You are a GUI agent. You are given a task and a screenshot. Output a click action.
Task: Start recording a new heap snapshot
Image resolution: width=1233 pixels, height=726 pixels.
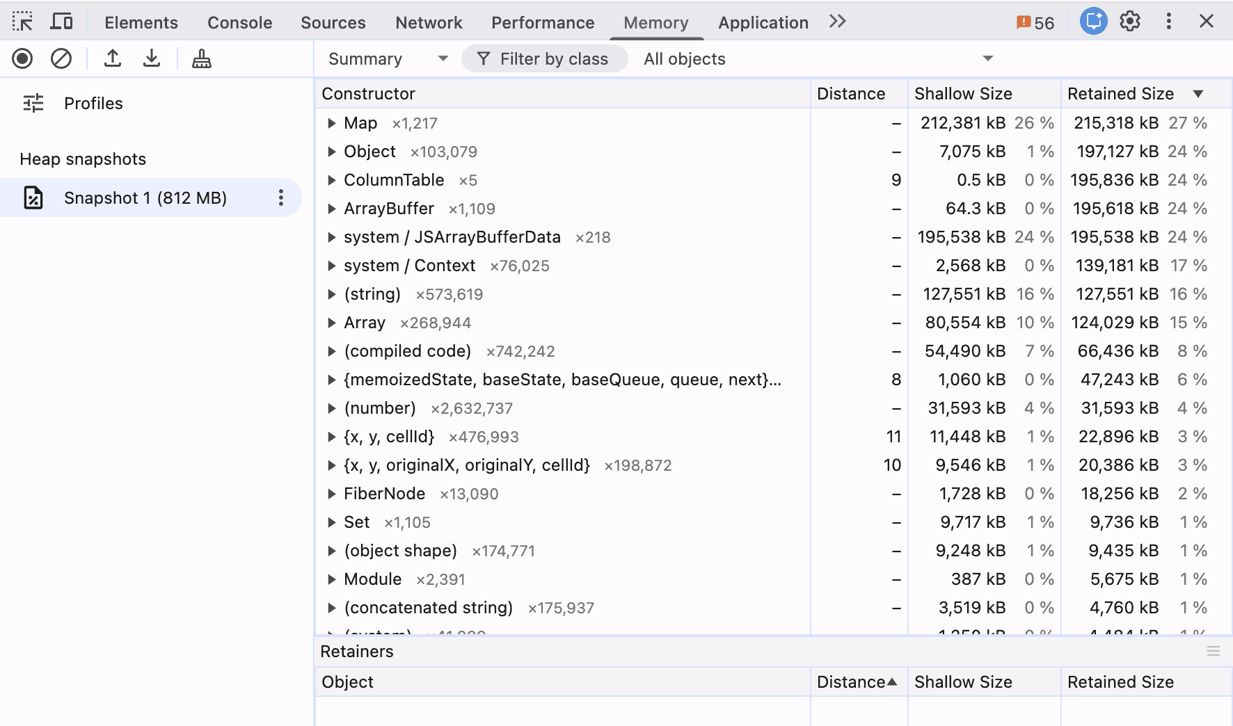point(22,58)
